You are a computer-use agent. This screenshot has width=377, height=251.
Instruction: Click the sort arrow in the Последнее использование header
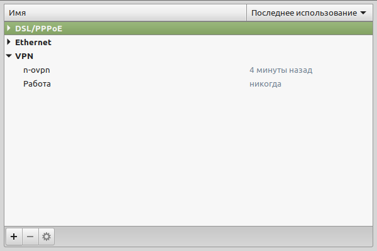pyautogui.click(x=363, y=13)
